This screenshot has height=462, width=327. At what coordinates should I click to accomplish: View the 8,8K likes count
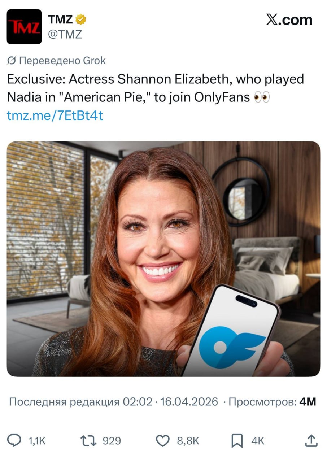coord(188,441)
